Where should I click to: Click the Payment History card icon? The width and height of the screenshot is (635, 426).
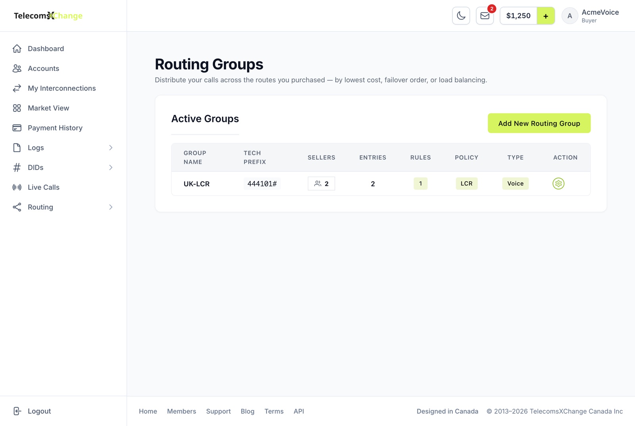17,128
